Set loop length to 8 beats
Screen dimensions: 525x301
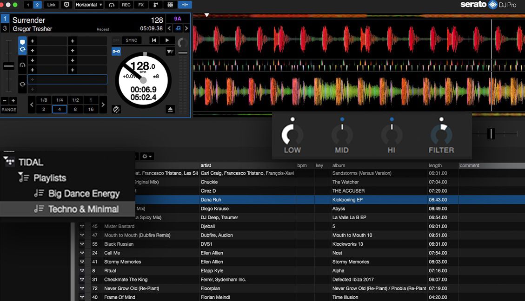coord(75,109)
